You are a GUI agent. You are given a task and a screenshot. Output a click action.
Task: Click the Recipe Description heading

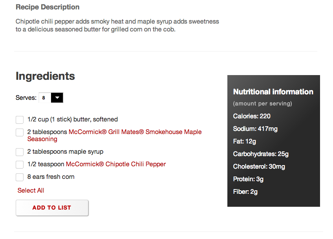48,7
